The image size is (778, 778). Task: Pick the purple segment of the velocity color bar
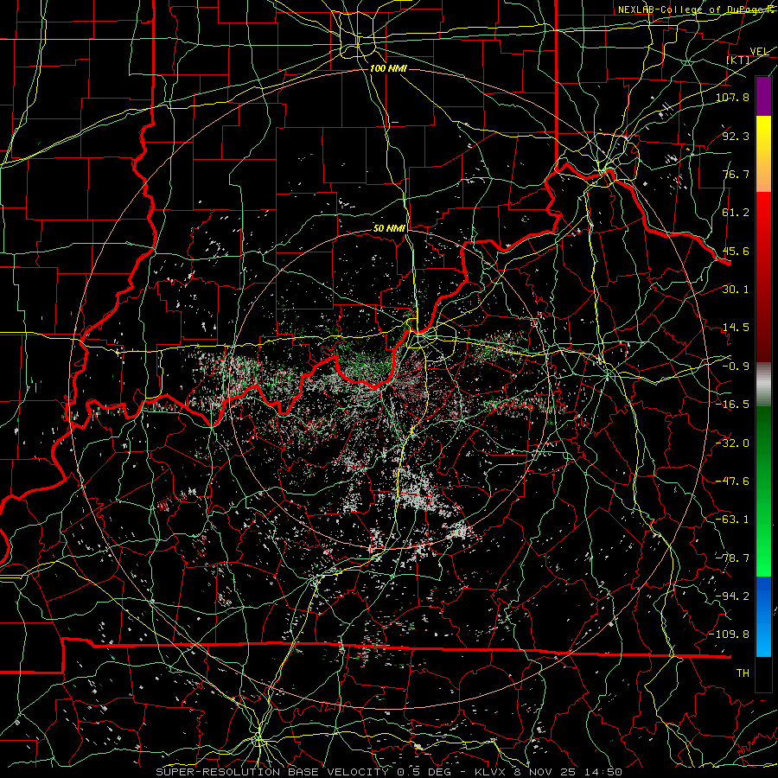tap(763, 96)
